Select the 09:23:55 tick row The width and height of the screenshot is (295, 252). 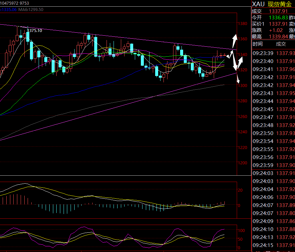[x=274, y=149]
